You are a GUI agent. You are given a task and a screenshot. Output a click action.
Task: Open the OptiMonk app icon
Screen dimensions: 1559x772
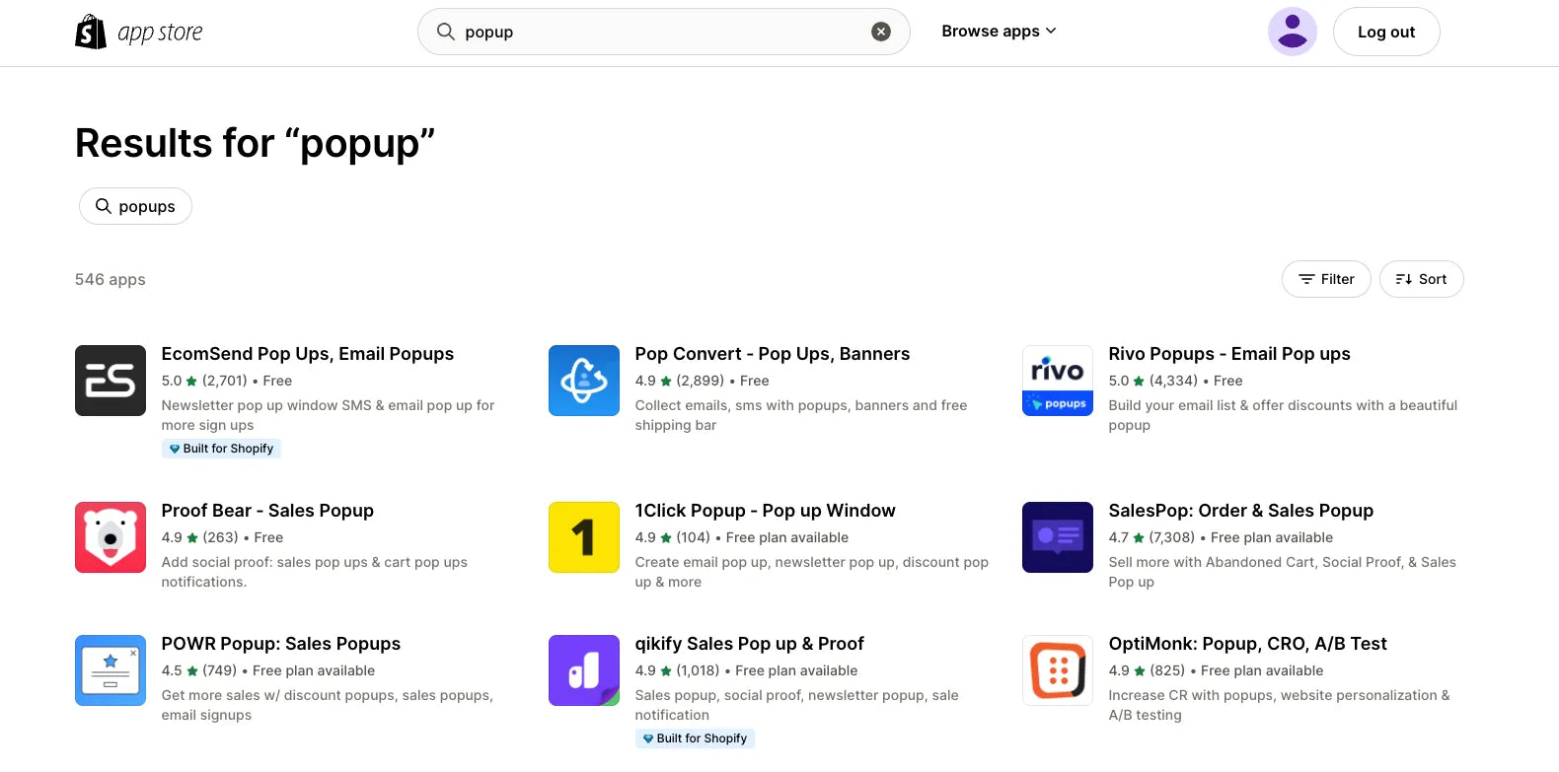click(x=1058, y=670)
